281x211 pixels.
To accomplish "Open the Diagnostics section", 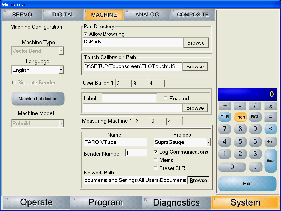I will pos(176,203).
